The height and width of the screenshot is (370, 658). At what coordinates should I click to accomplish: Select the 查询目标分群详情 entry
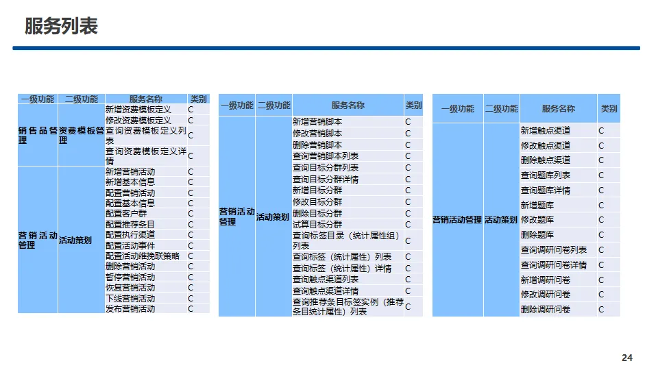(348, 179)
